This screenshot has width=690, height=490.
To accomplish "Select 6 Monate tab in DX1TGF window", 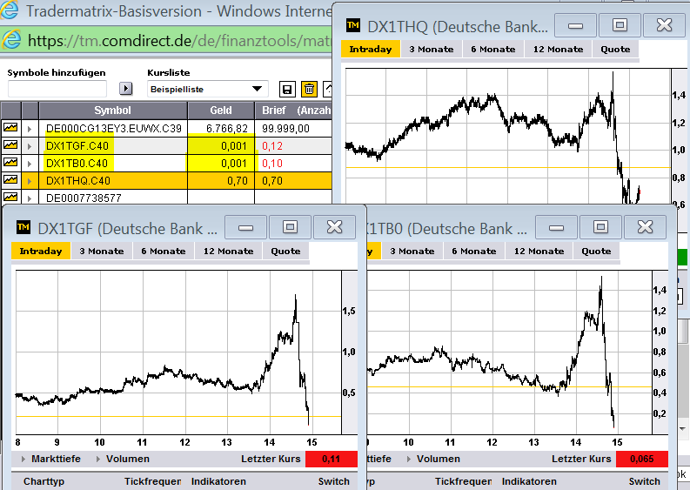I will pos(164,251).
